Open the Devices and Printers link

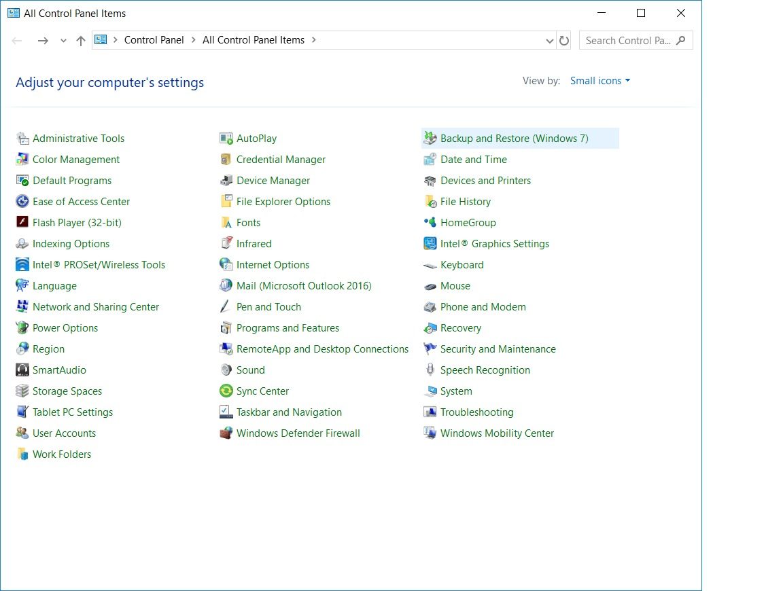point(485,180)
